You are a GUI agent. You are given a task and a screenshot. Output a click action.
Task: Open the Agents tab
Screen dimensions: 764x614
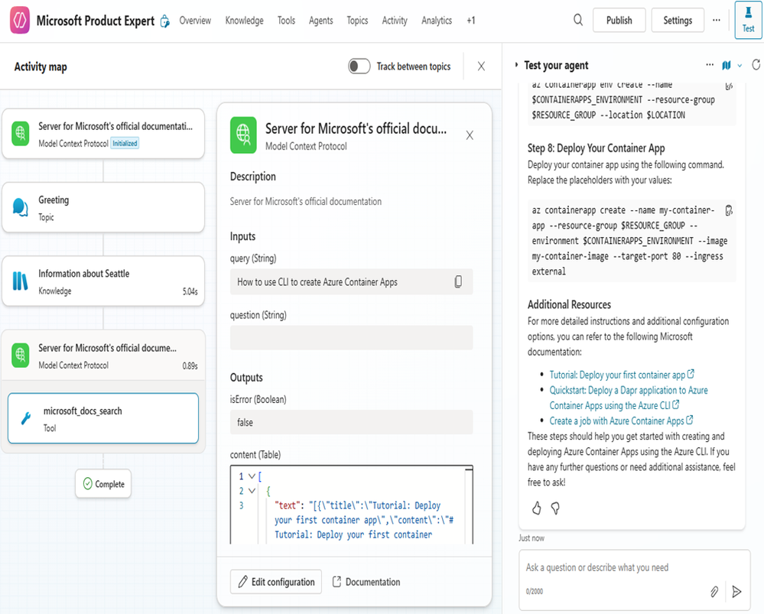coord(321,21)
